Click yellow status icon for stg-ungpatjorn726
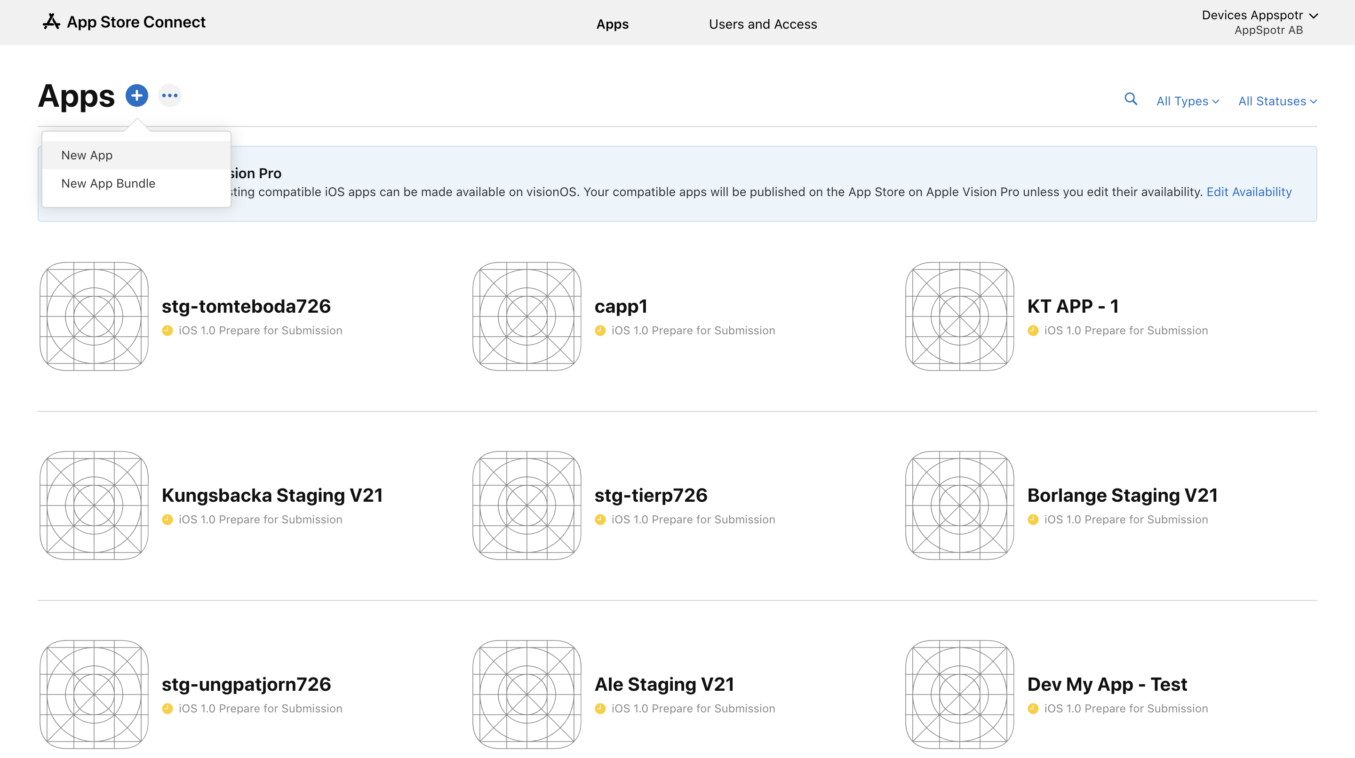Viewport: 1355px width, 758px height. point(167,709)
